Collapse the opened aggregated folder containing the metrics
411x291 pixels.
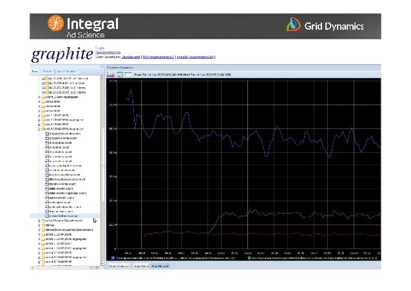[39, 129]
